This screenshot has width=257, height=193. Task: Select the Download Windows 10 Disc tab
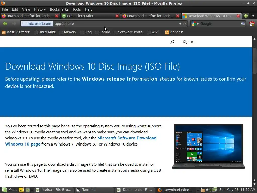click(211, 16)
